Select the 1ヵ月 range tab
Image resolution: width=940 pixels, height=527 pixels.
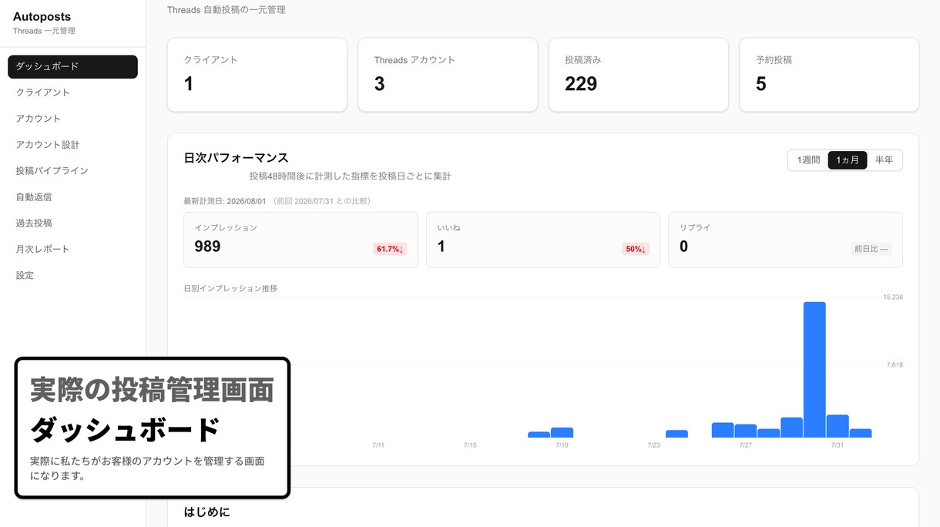(848, 160)
